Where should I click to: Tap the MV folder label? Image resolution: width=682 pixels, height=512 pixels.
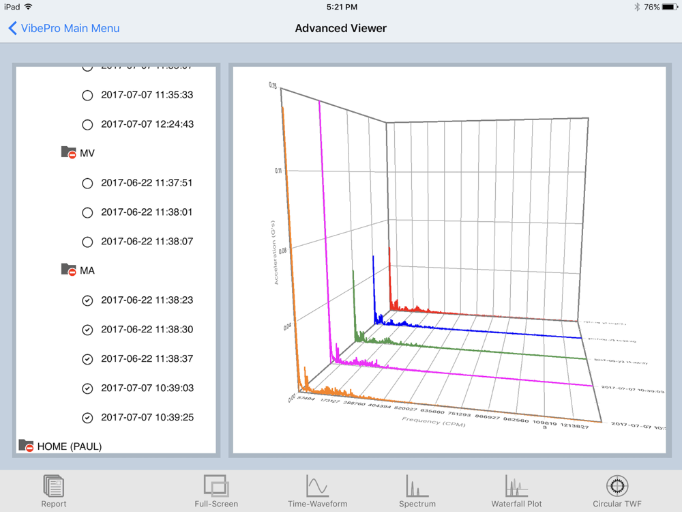(87, 153)
